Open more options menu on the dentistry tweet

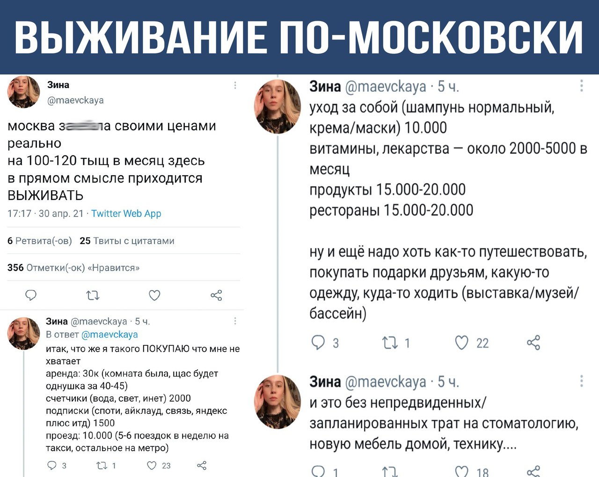(x=581, y=381)
